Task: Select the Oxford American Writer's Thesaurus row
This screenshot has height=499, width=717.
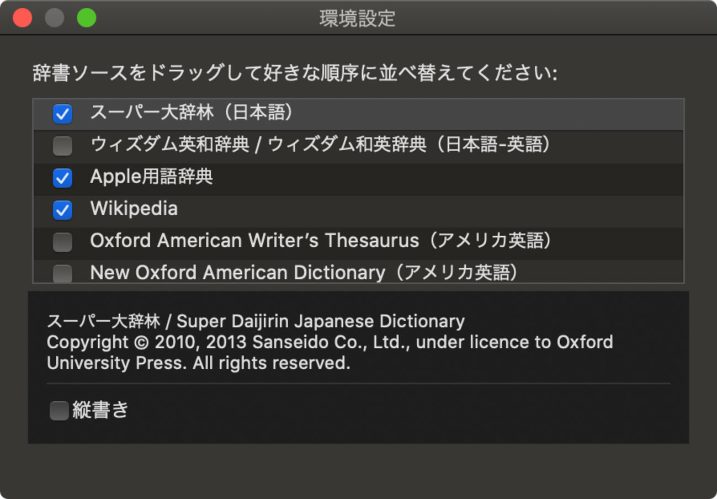Action: 358,242
